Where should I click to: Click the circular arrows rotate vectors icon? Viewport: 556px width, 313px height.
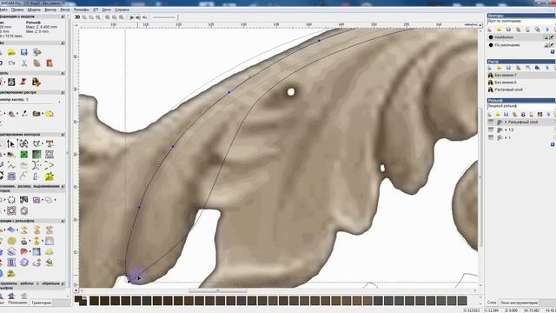pos(11,200)
